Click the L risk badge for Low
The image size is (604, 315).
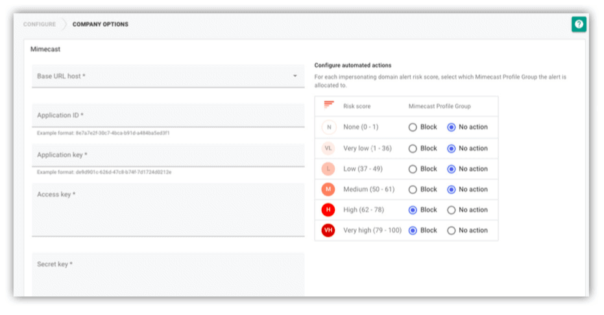[x=328, y=169]
